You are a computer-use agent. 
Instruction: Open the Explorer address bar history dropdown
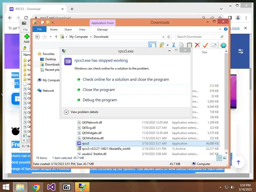coord(163,37)
